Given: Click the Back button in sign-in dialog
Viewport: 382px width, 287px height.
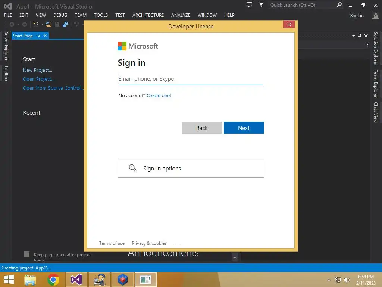Looking at the screenshot, I should (202, 128).
